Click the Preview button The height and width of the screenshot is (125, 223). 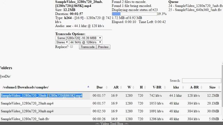[103, 47]
